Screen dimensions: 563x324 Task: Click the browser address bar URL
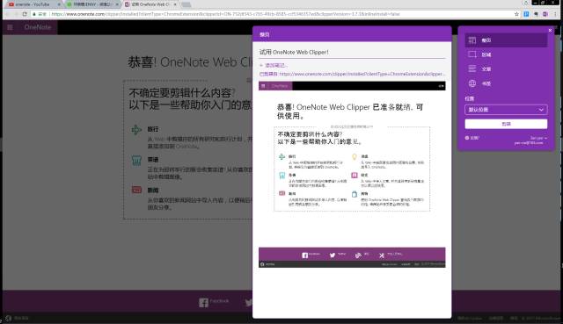point(225,14)
